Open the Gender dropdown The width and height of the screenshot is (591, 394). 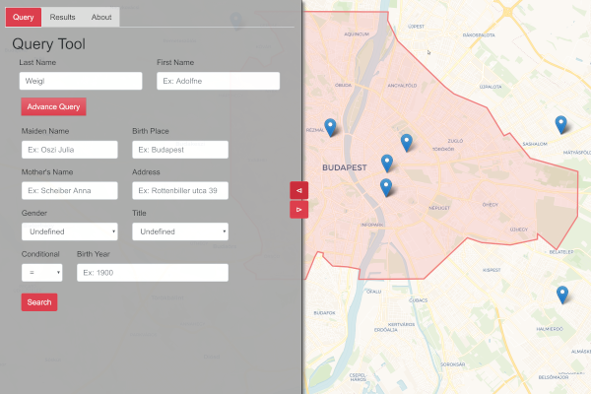70,231
